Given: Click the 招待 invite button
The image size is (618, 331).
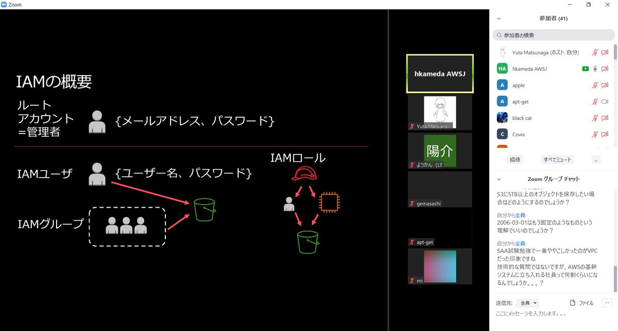Looking at the screenshot, I should tap(514, 159).
